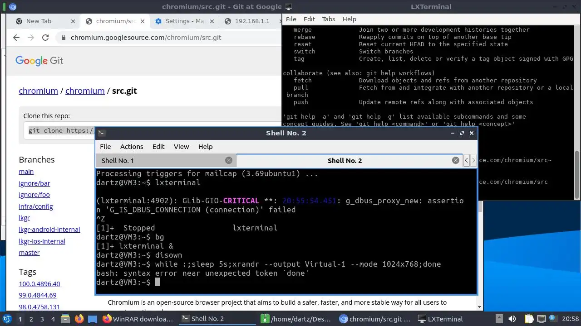
Task: Open file manager icon in taskbar
Action: pos(65,319)
